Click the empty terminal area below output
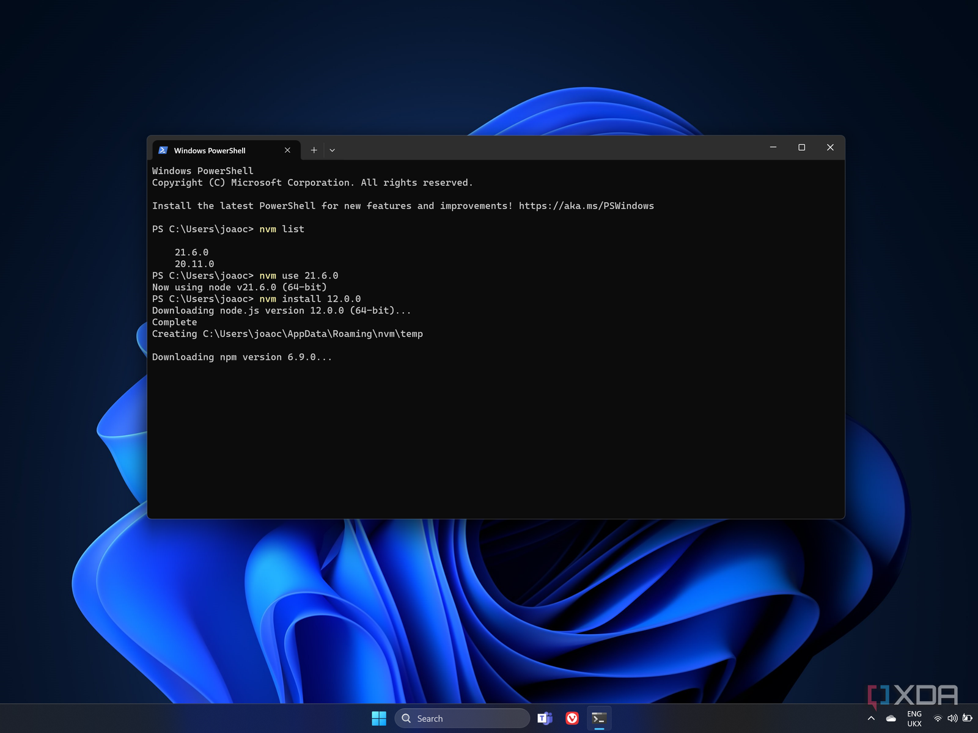Screen dimensions: 978x733 tap(495, 440)
